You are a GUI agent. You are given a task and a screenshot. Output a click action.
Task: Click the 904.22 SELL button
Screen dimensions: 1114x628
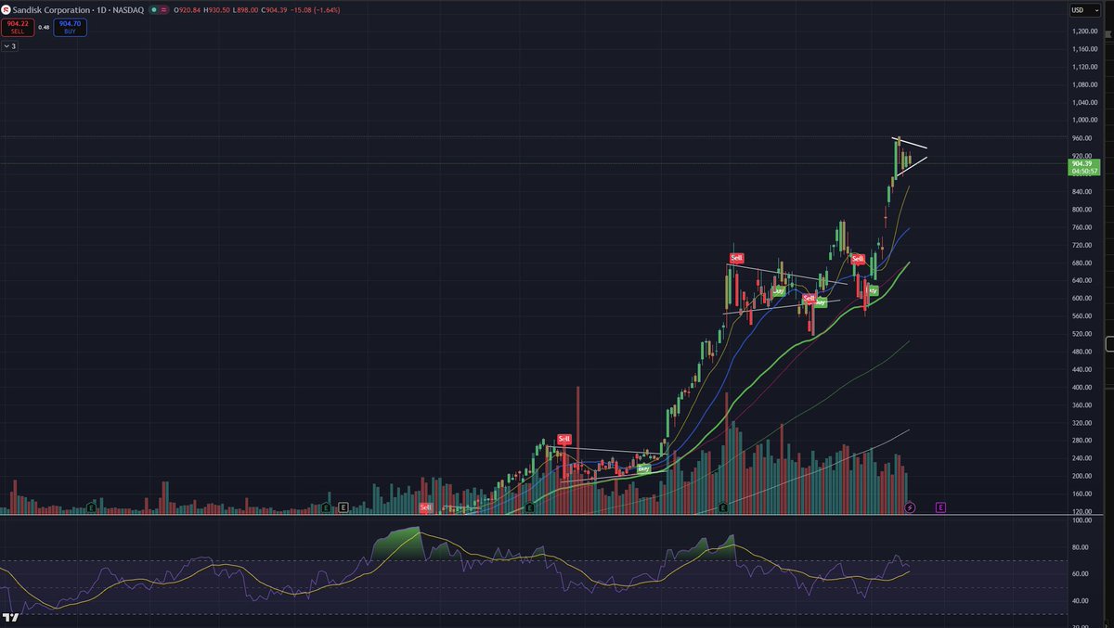click(19, 27)
